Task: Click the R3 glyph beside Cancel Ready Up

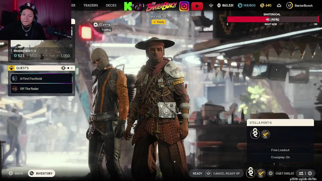Action: [208, 173]
